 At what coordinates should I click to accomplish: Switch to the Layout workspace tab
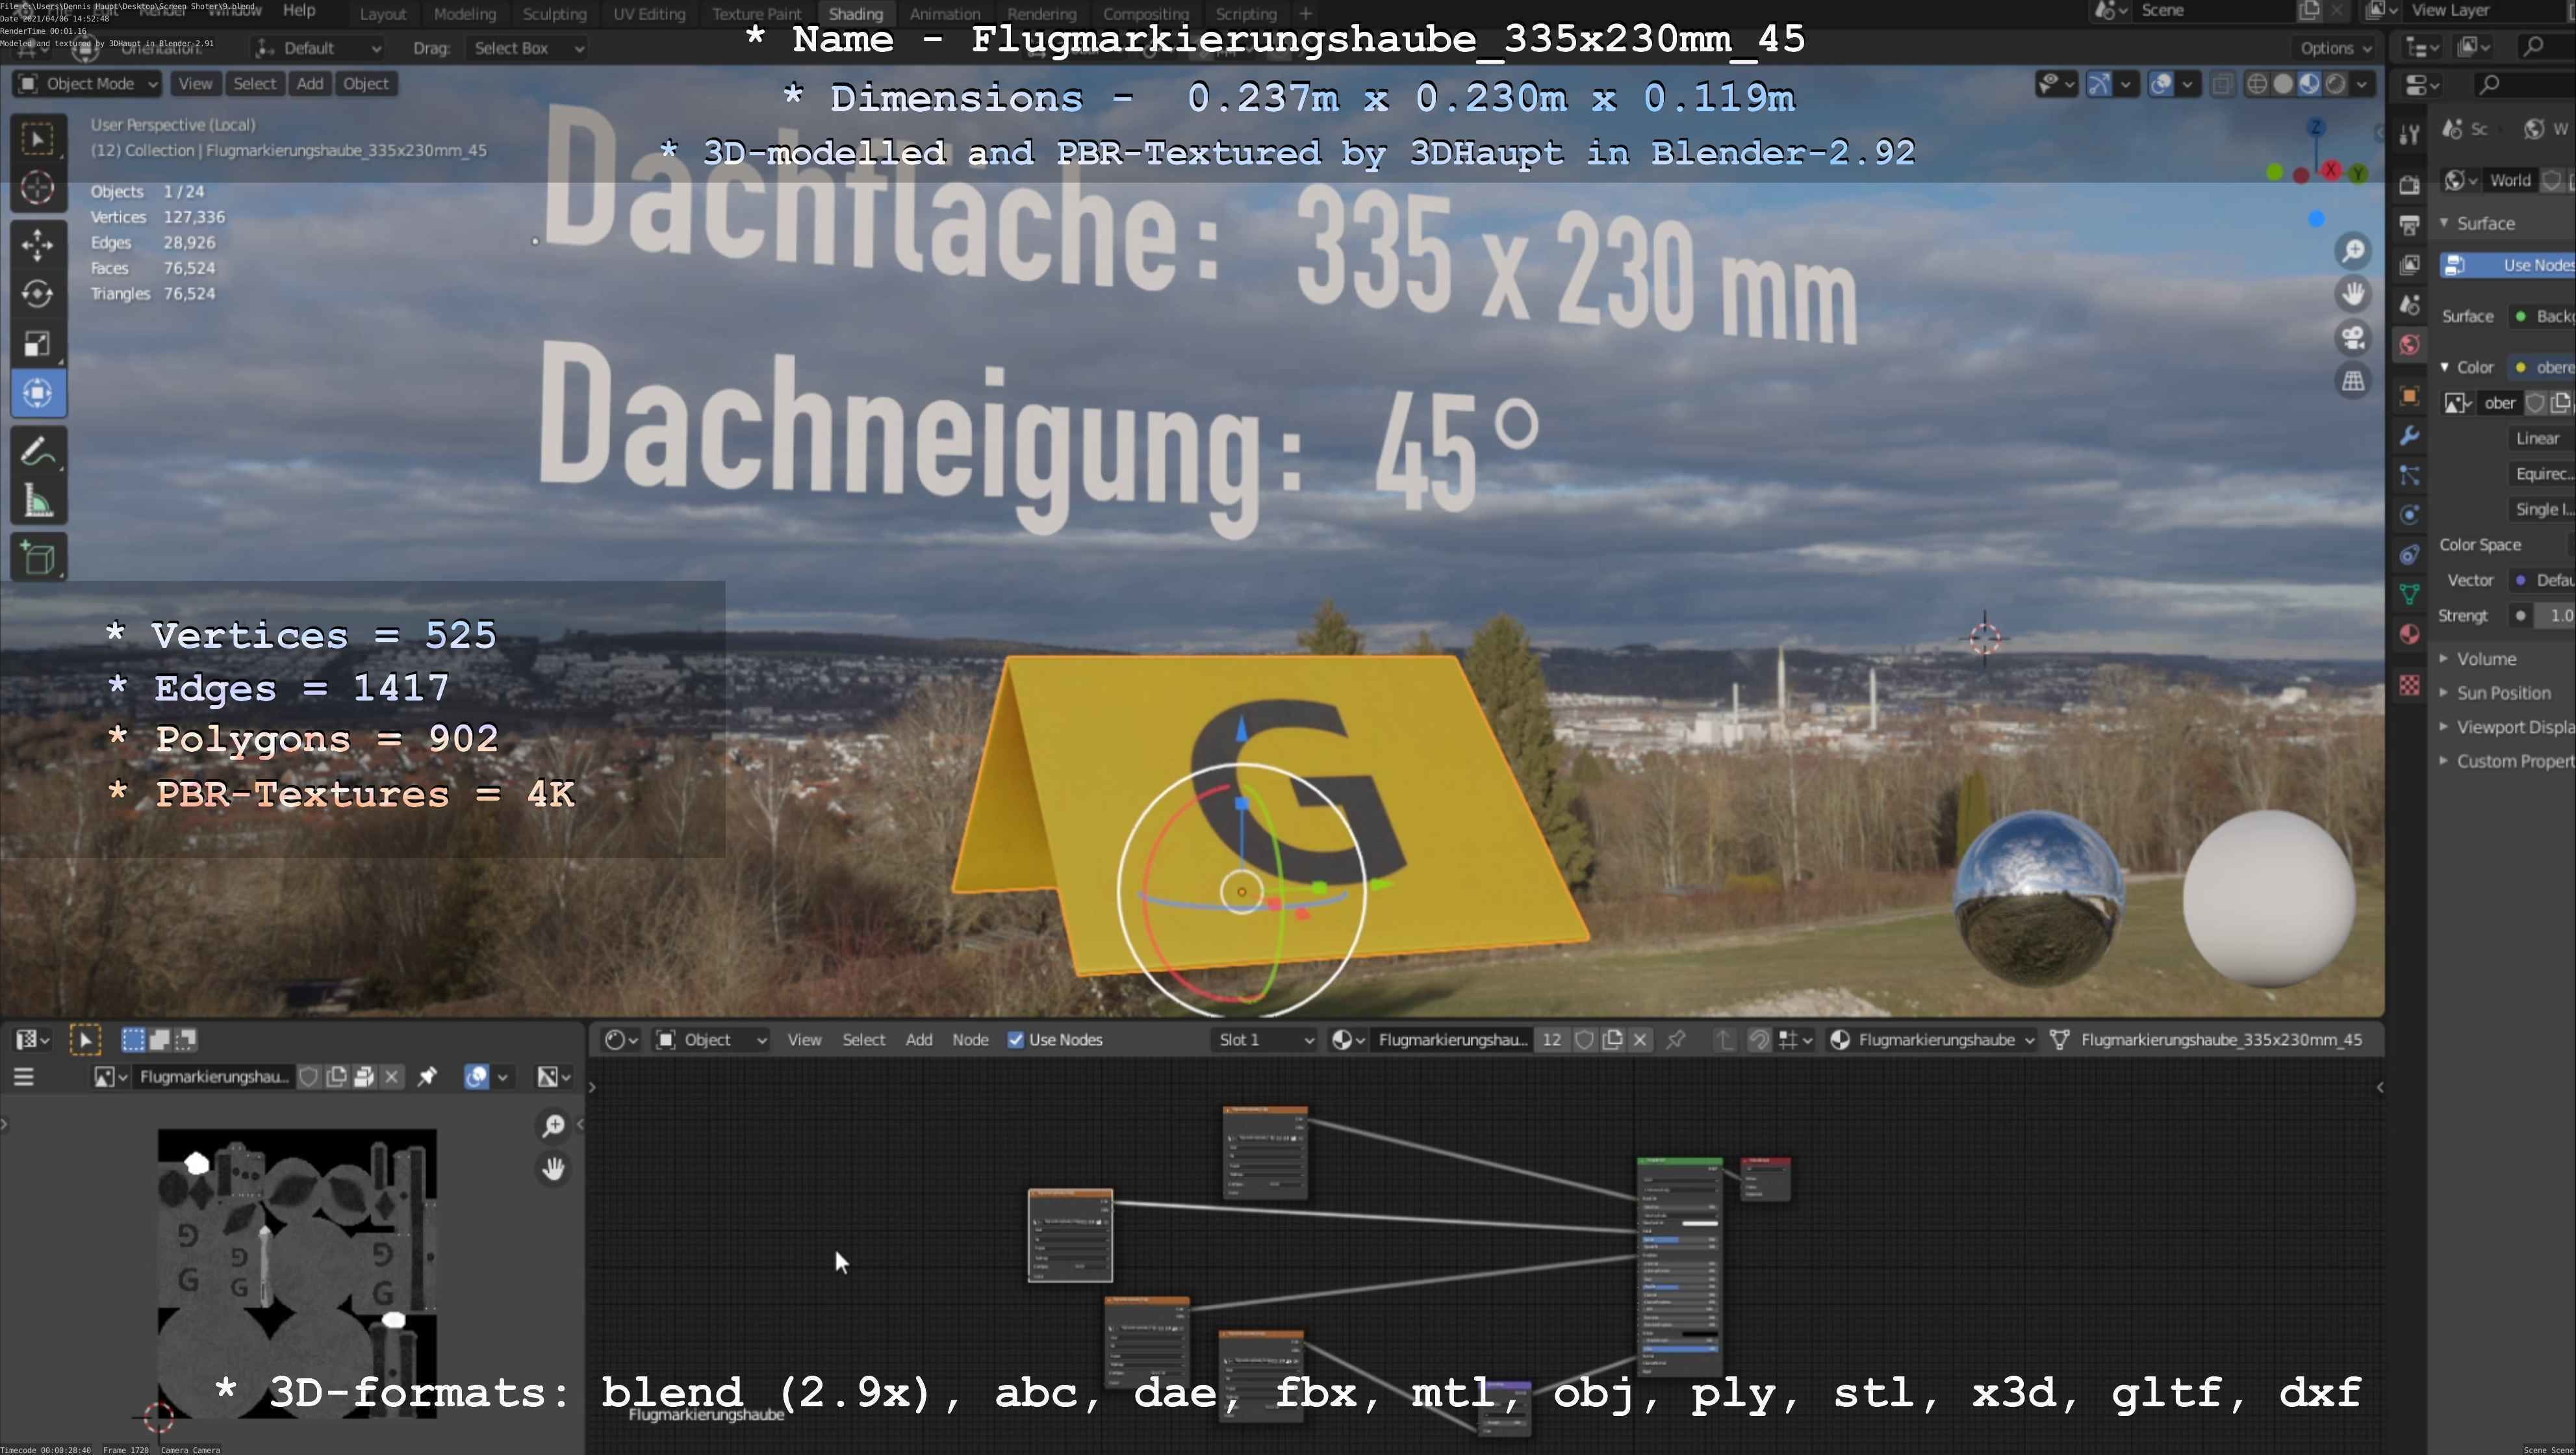[382, 14]
